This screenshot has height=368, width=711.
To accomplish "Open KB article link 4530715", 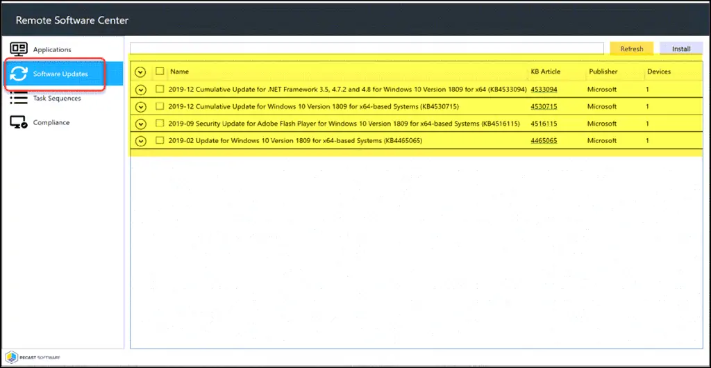I will click(x=544, y=107).
